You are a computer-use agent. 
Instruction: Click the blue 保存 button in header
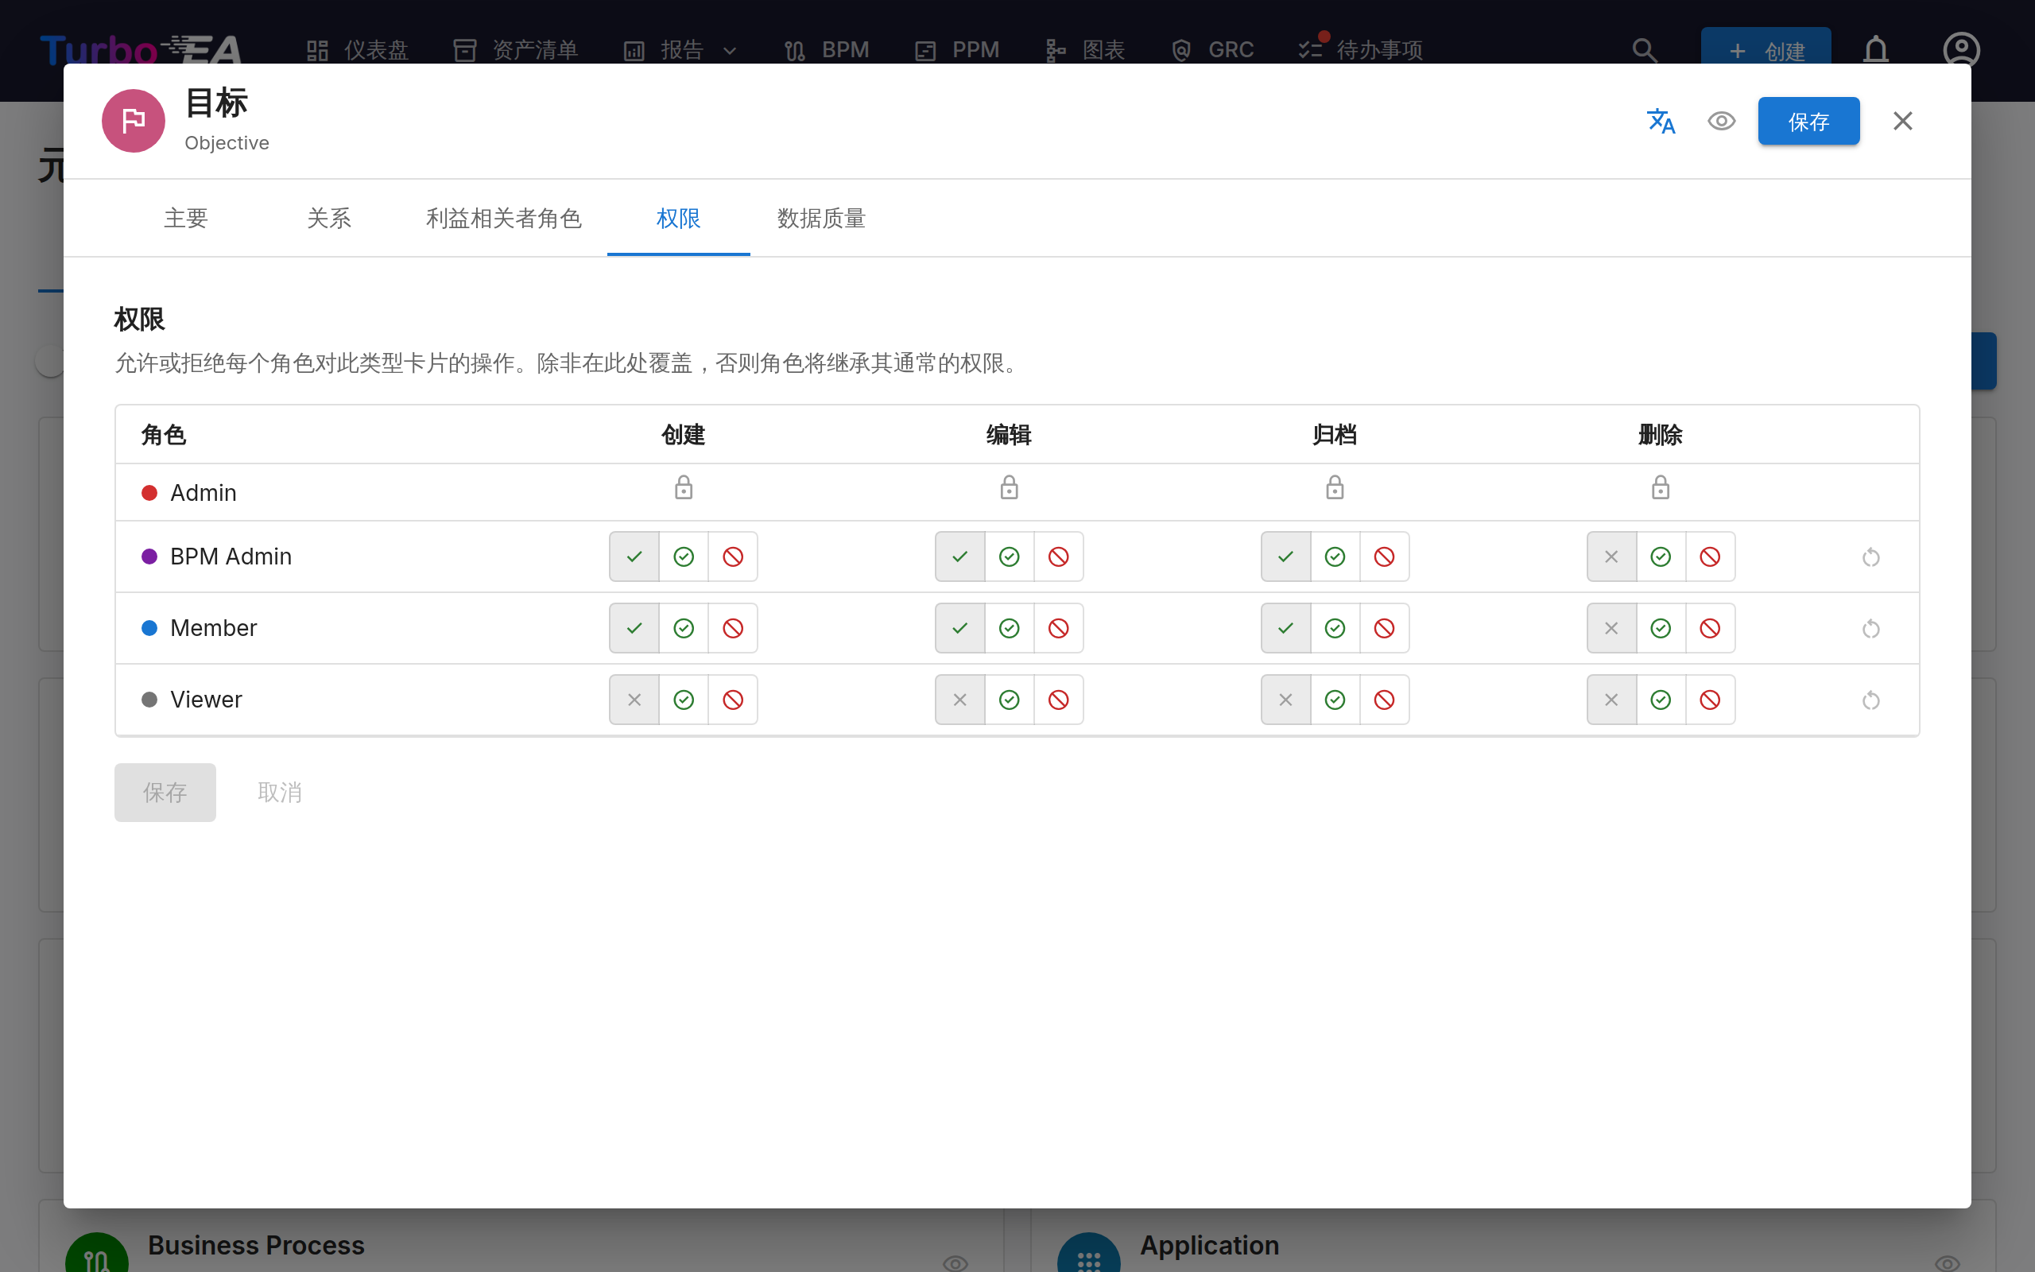coord(1808,121)
